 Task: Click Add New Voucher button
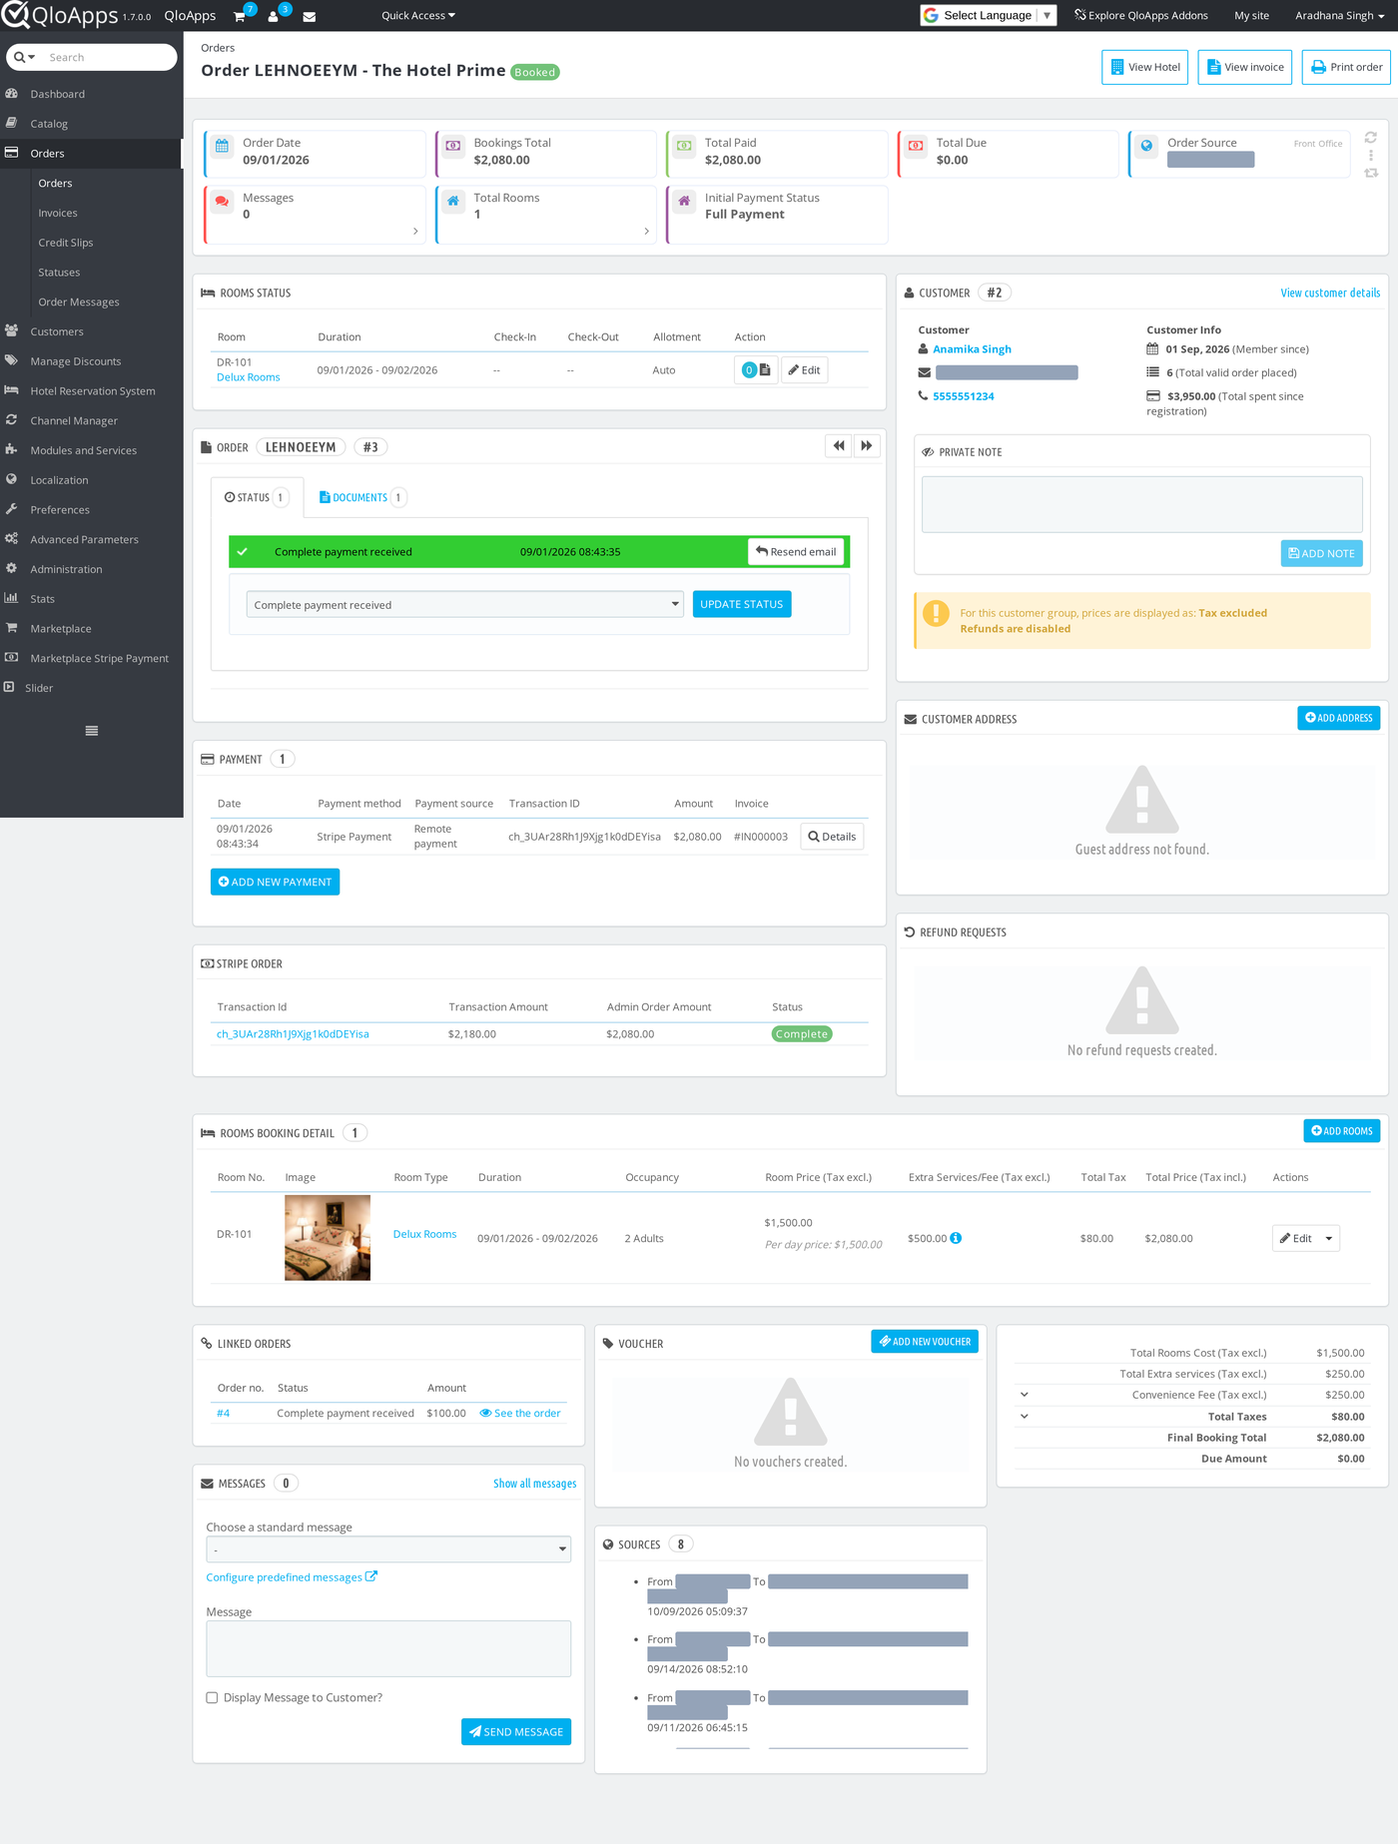(925, 1342)
